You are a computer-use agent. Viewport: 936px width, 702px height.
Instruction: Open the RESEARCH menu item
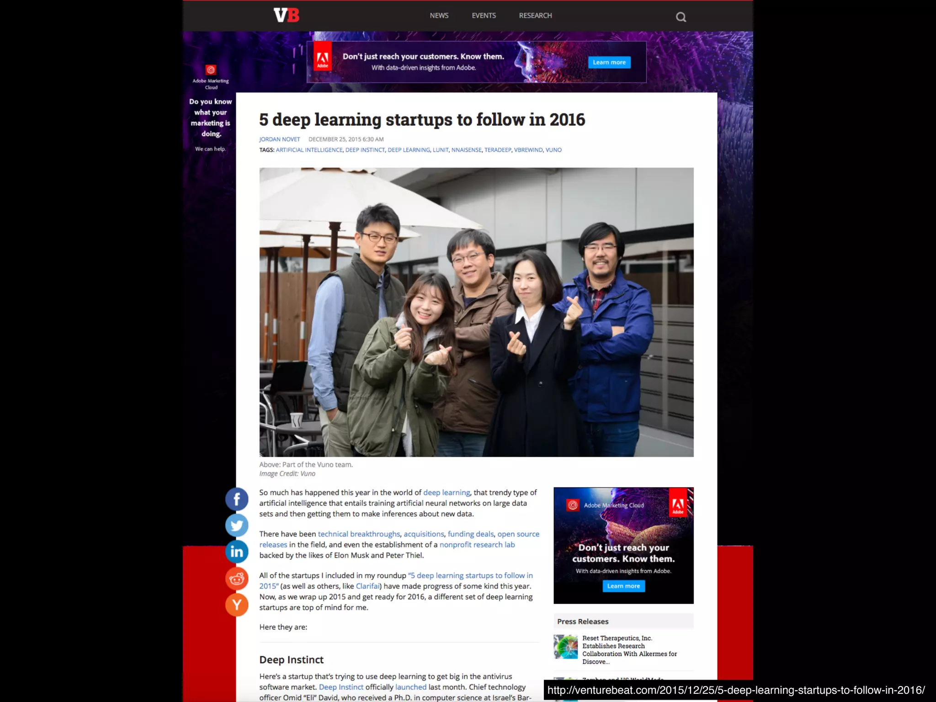click(x=535, y=16)
